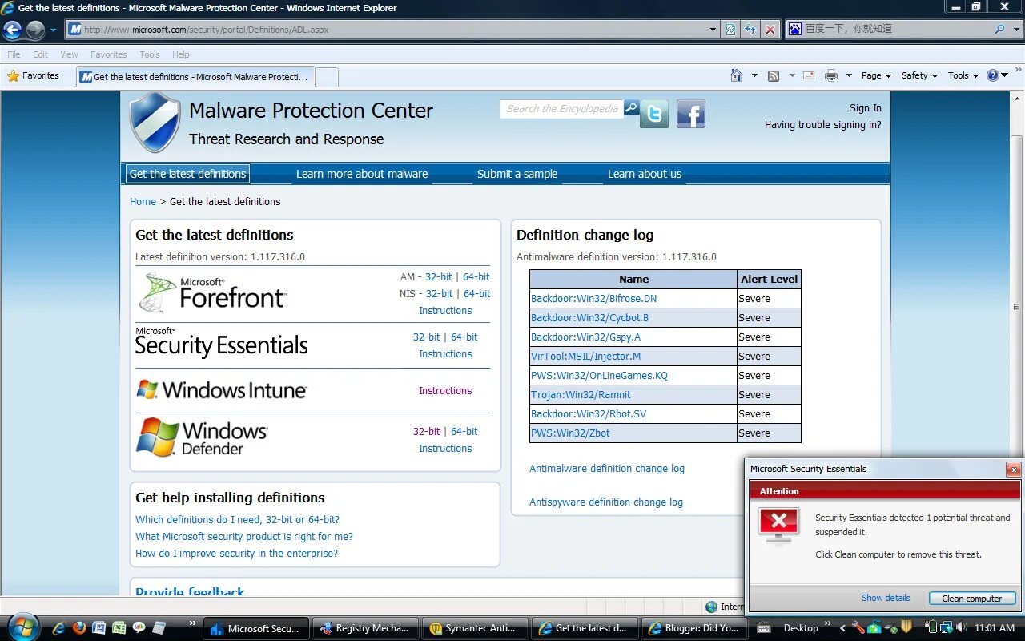Click the Search the Encyclopedia field
Screen dimensions: 1025x641
click(x=562, y=108)
